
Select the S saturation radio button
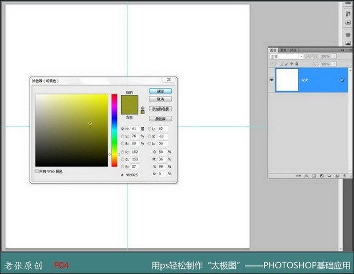point(122,136)
